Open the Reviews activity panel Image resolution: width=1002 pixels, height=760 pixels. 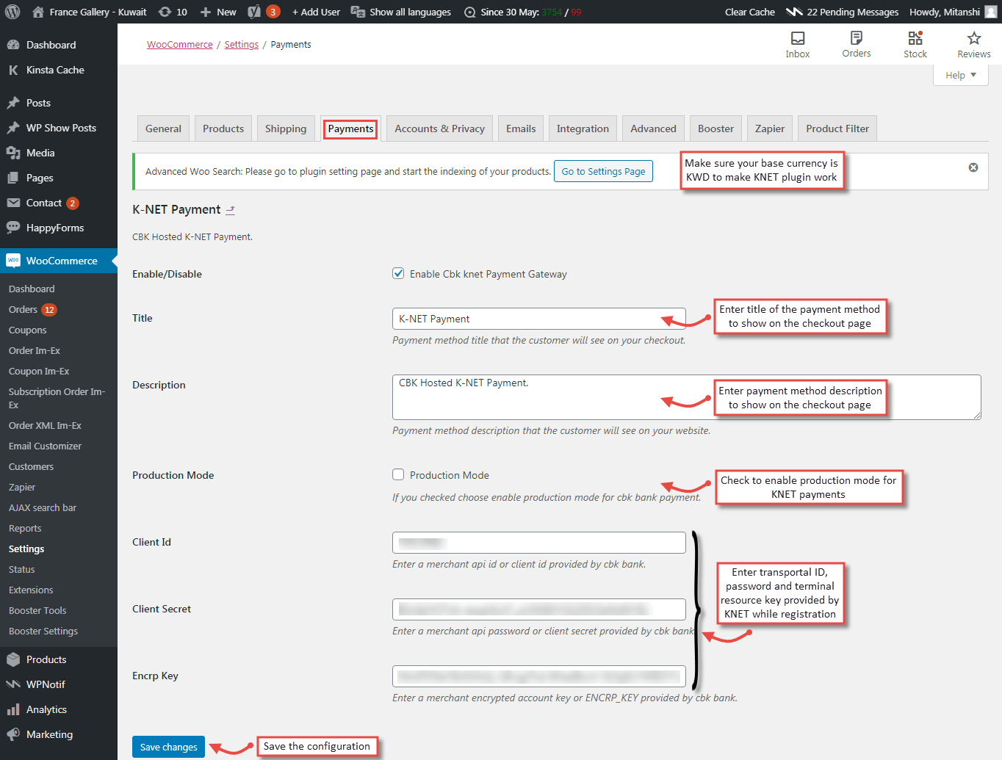(x=974, y=44)
